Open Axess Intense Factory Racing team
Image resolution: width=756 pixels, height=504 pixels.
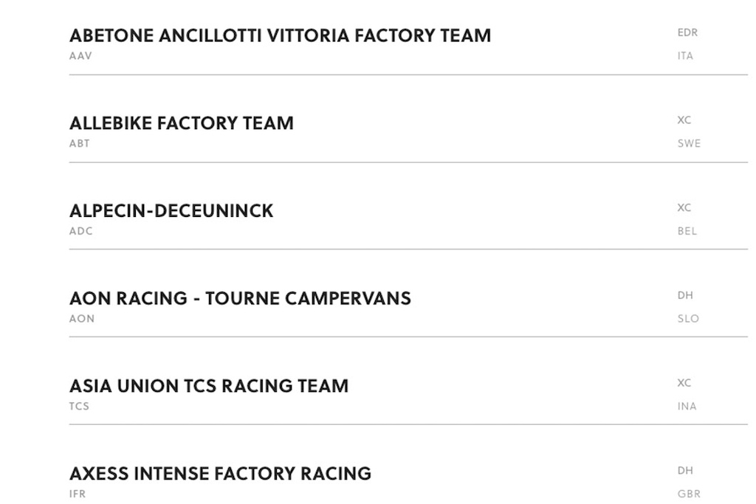(x=220, y=474)
